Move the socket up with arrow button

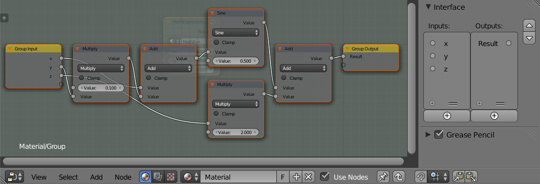click(x=529, y=25)
